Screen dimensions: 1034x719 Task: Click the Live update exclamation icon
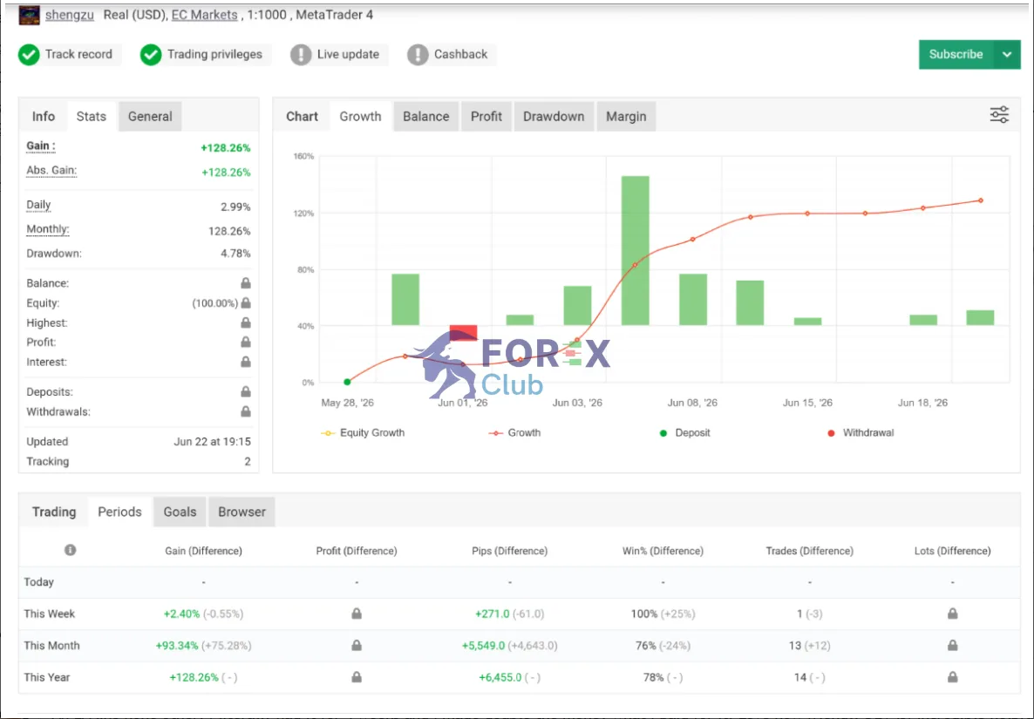pos(301,55)
